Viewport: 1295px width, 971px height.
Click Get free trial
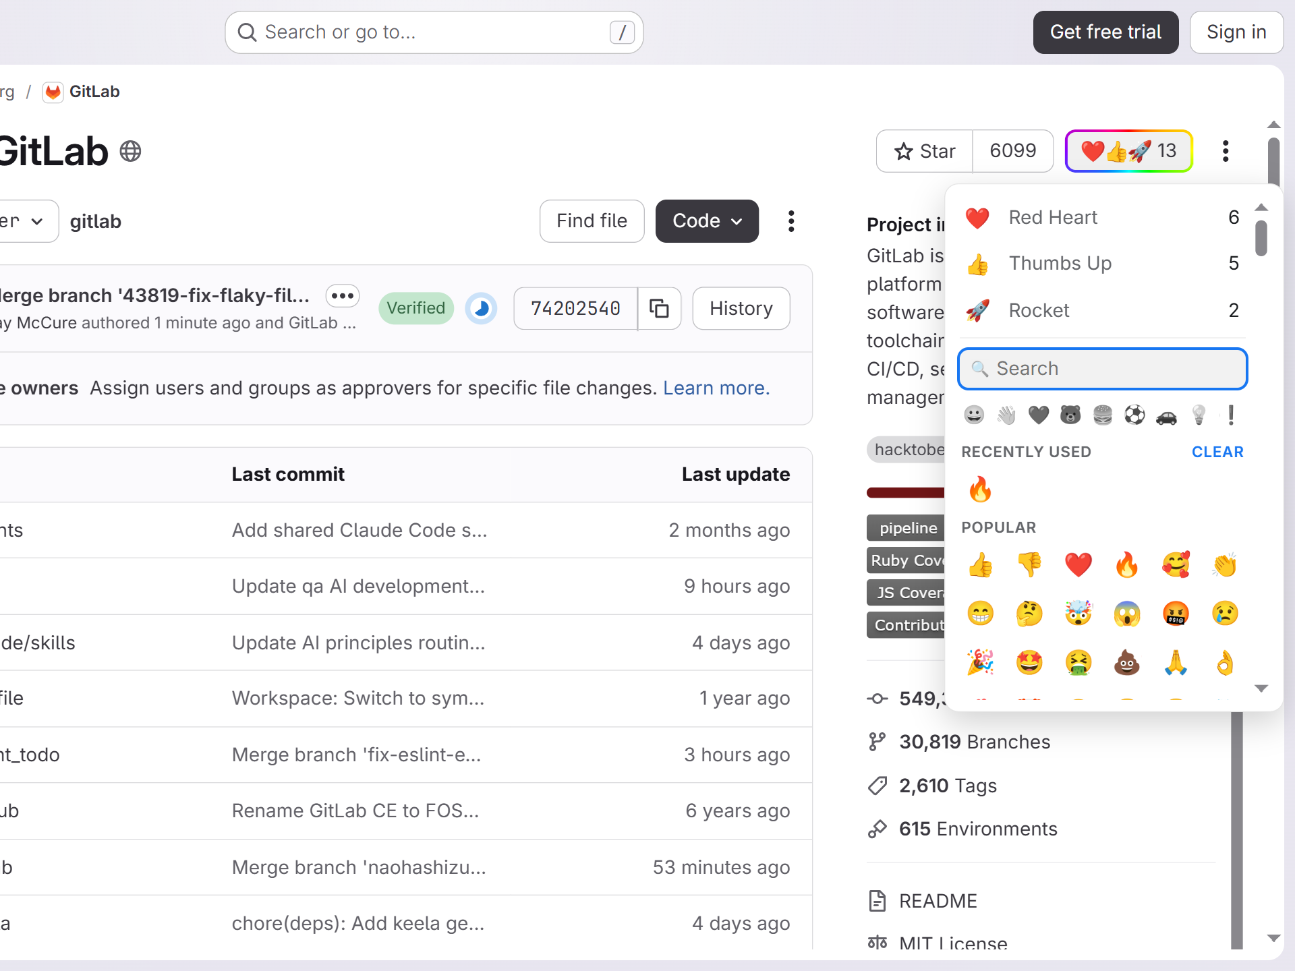click(x=1105, y=32)
